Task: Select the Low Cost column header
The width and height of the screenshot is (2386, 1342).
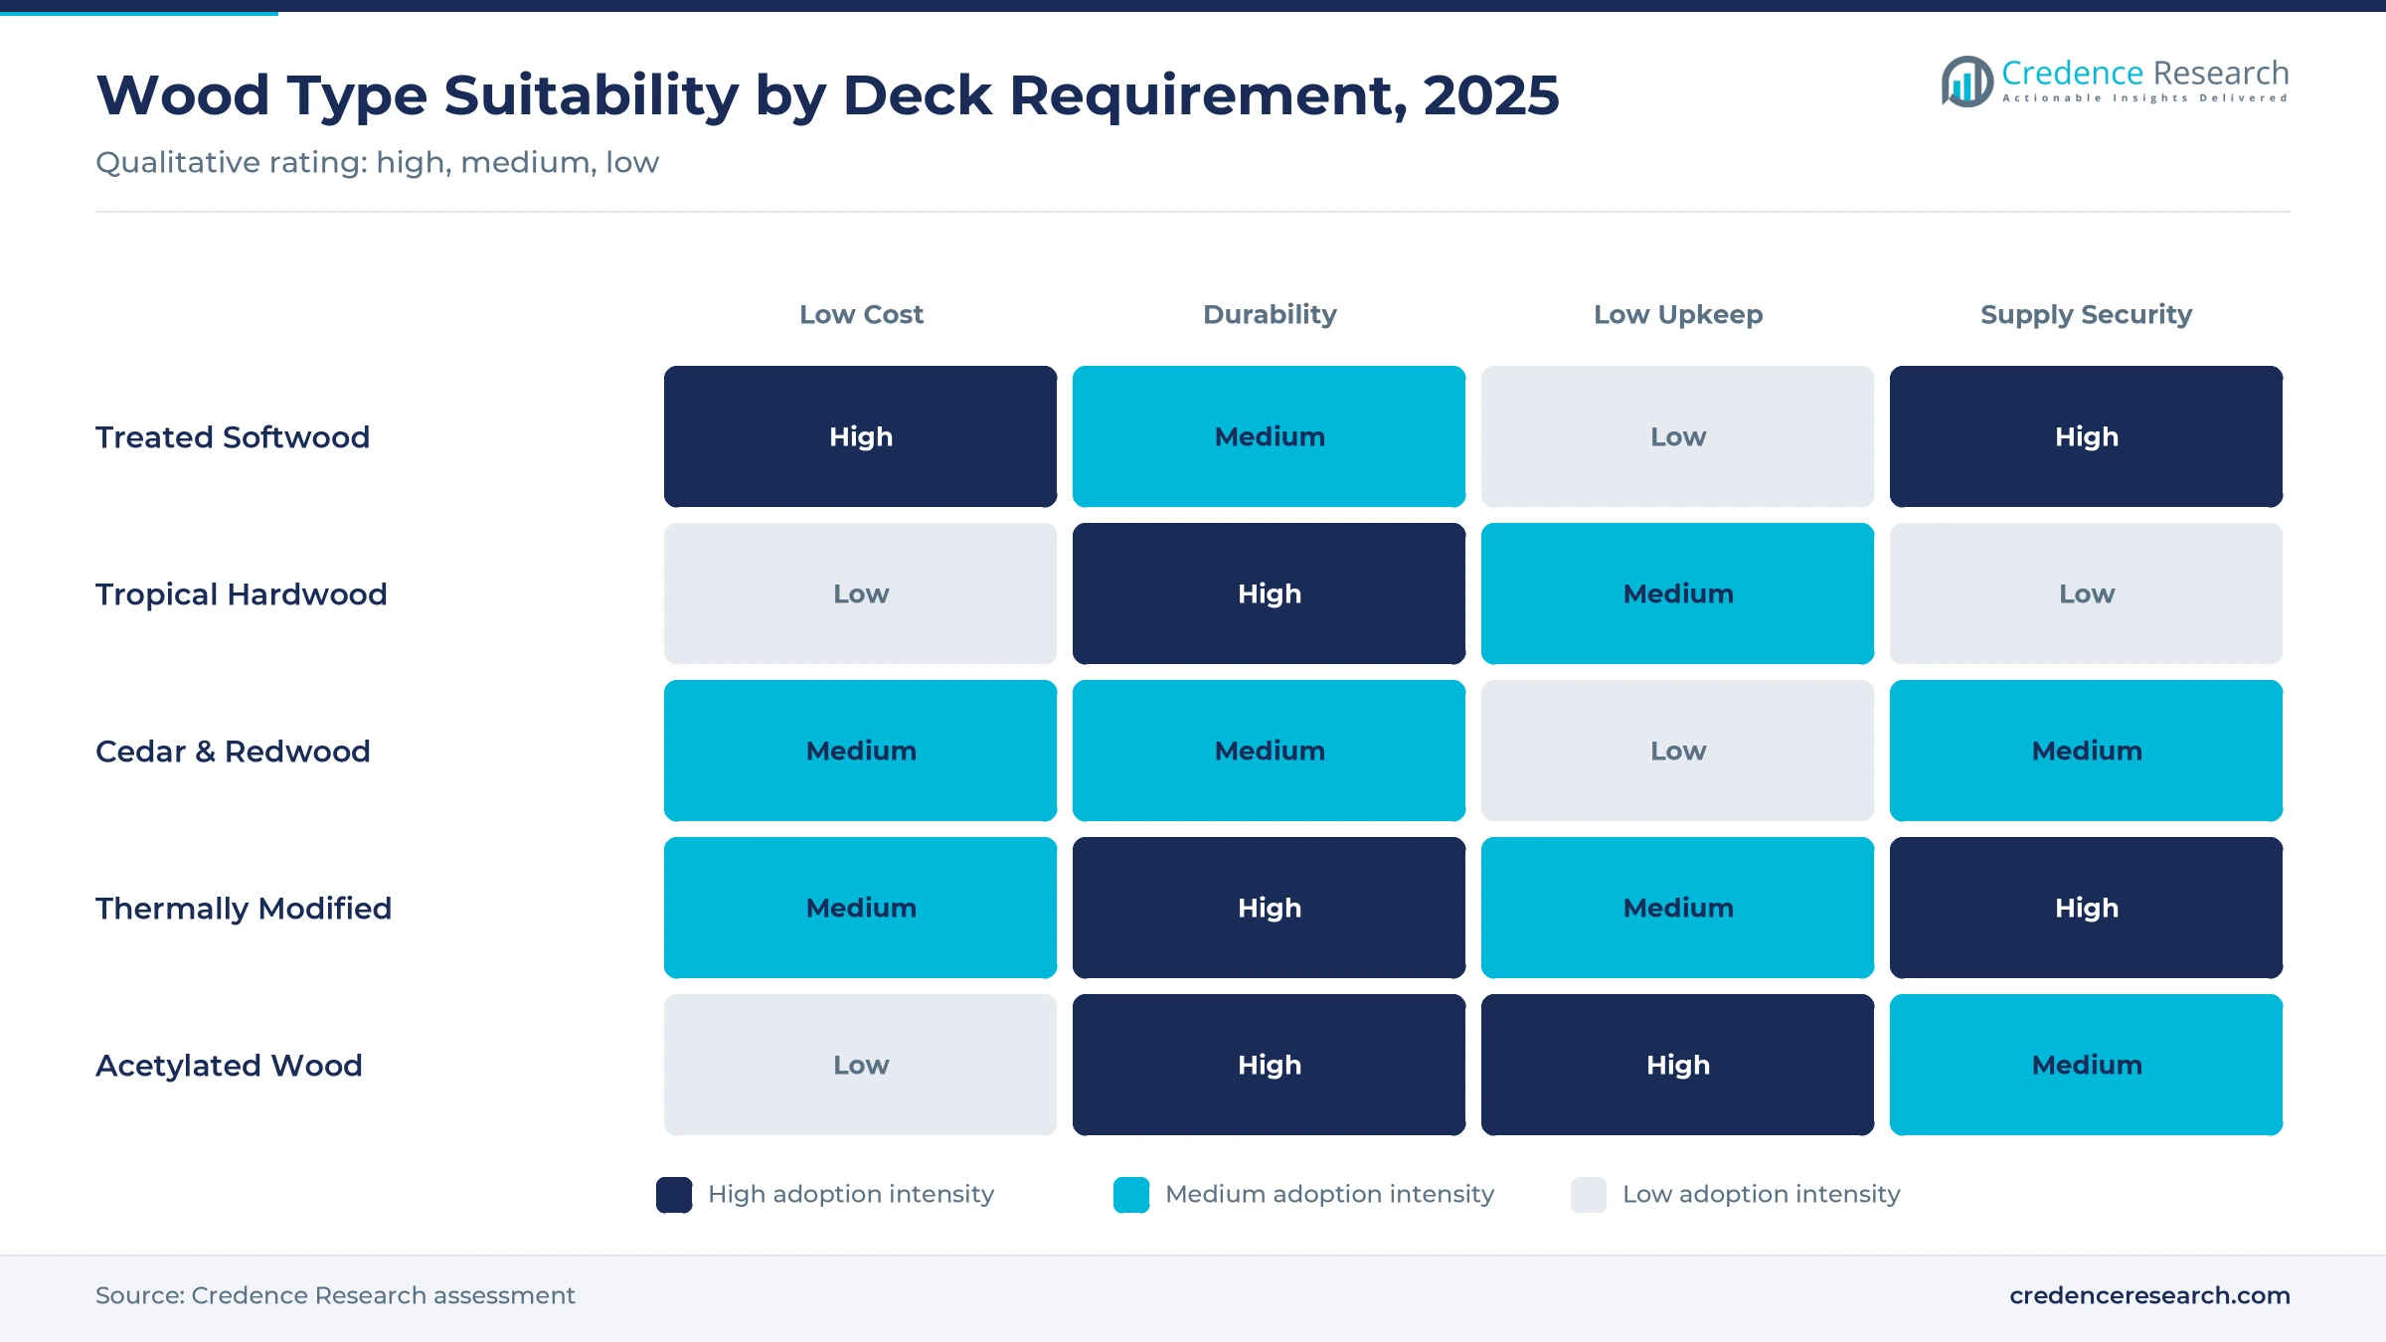Action: coord(861,314)
